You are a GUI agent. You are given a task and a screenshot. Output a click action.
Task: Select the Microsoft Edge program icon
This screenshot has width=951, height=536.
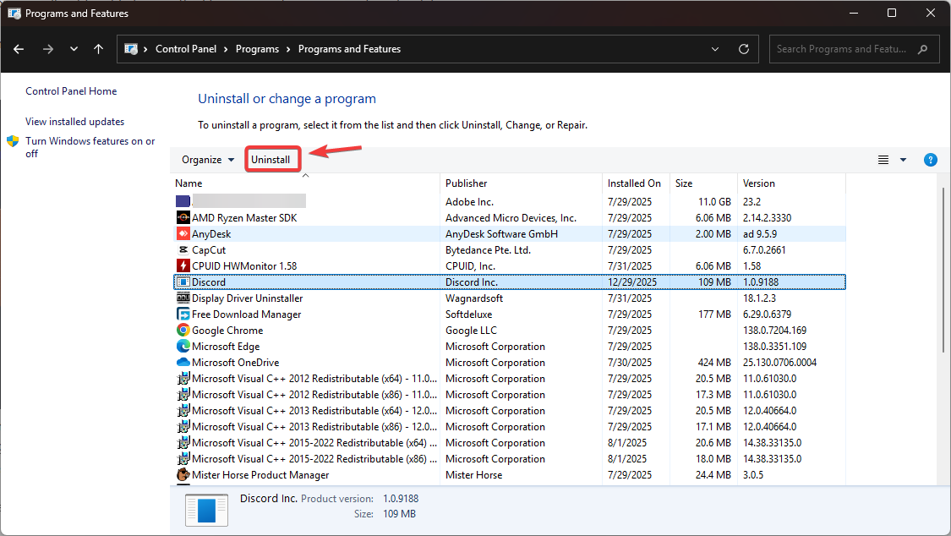coord(183,347)
